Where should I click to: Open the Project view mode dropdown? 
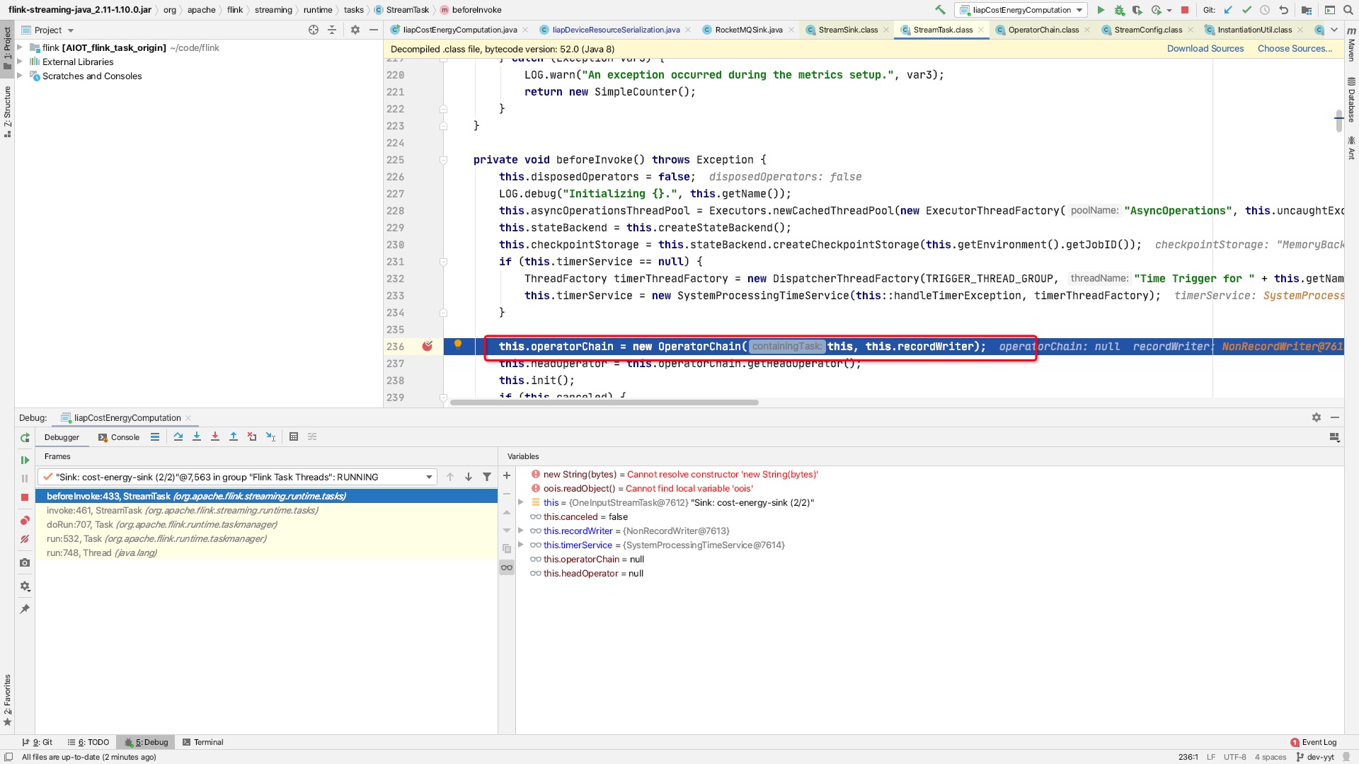[x=55, y=30]
